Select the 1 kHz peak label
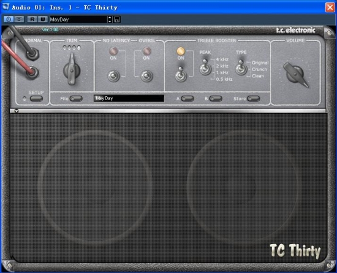 pyautogui.click(x=222, y=73)
